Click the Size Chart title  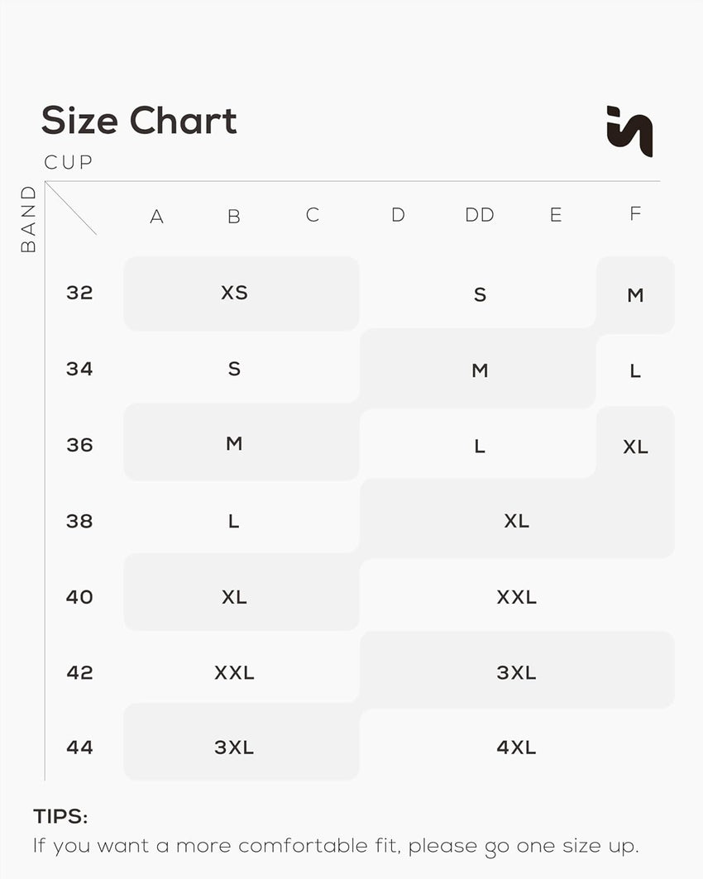[139, 121]
